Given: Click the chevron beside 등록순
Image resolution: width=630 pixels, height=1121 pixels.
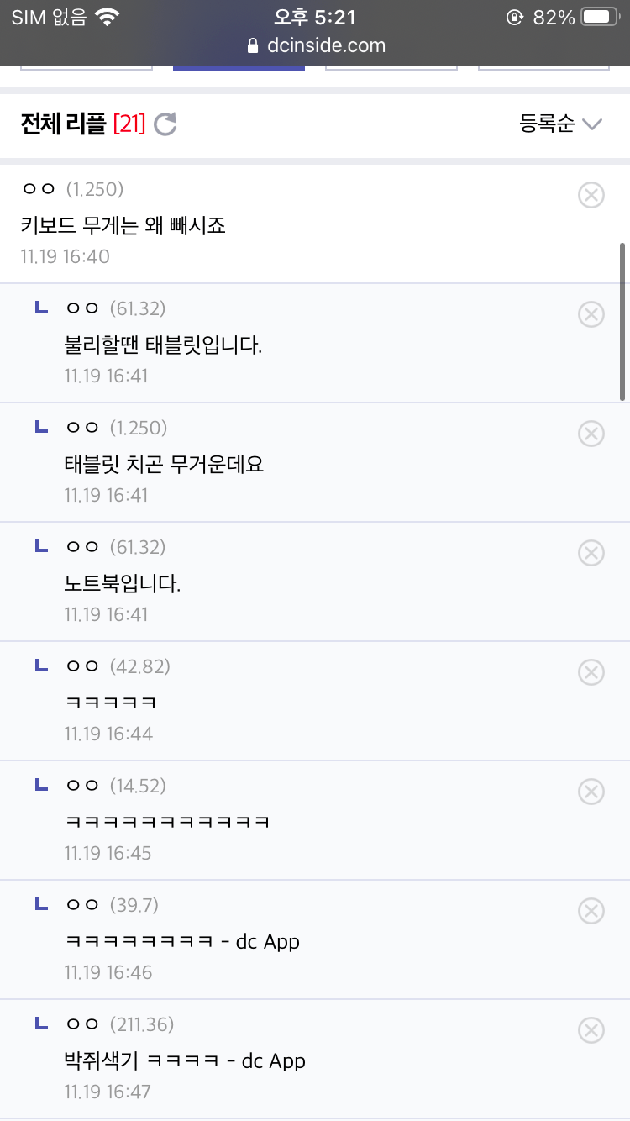Looking at the screenshot, I should (x=592, y=124).
